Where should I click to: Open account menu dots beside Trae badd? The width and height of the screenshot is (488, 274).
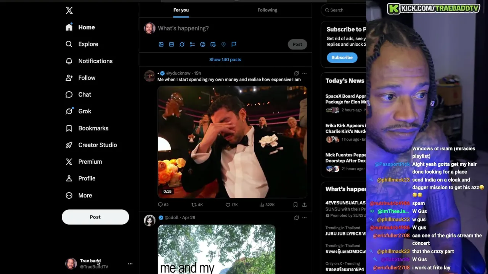pos(130,264)
